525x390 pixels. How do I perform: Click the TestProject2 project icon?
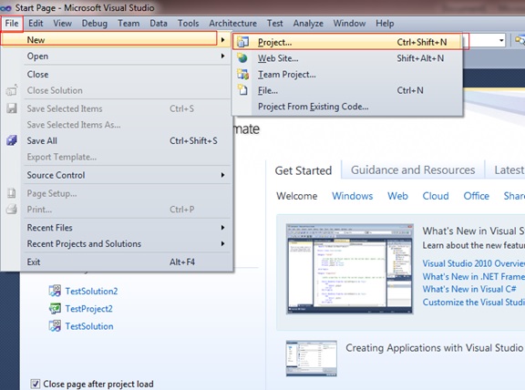pos(55,308)
